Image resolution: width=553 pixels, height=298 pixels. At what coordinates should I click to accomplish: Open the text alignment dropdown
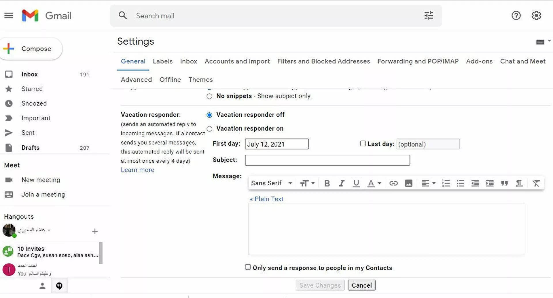pos(428,183)
